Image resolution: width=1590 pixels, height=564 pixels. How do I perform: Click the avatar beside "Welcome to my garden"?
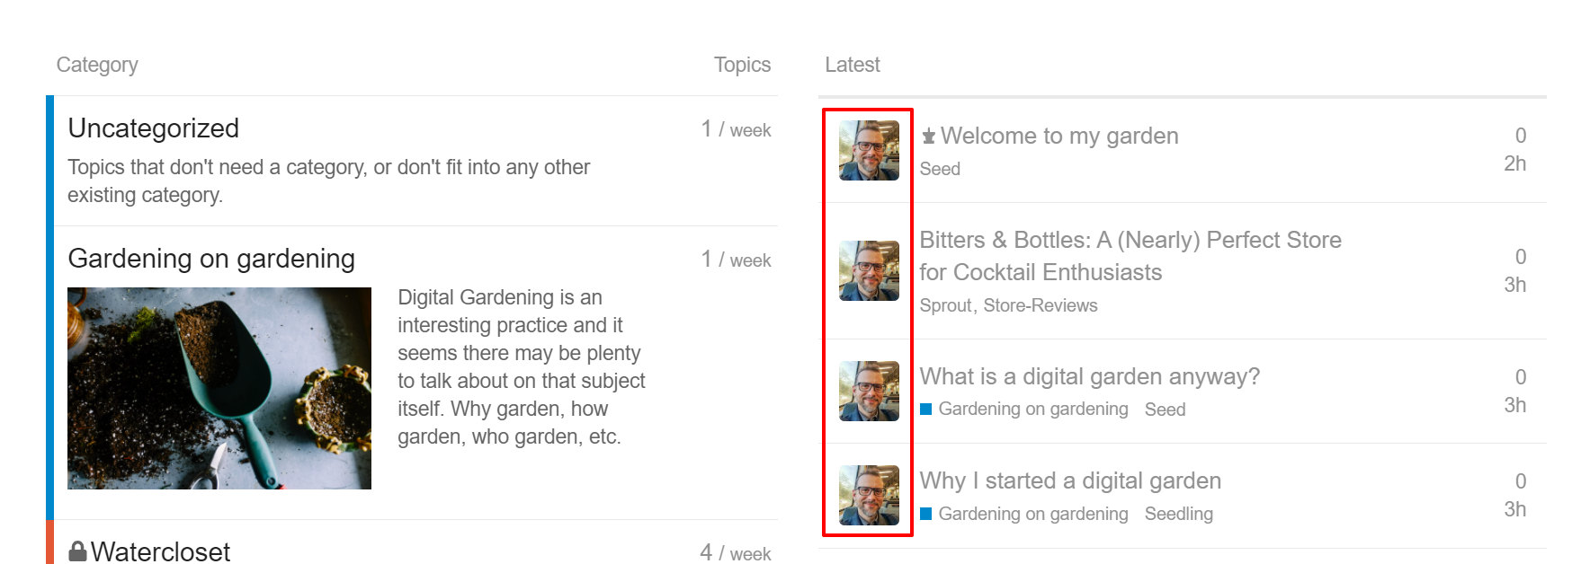tap(869, 150)
